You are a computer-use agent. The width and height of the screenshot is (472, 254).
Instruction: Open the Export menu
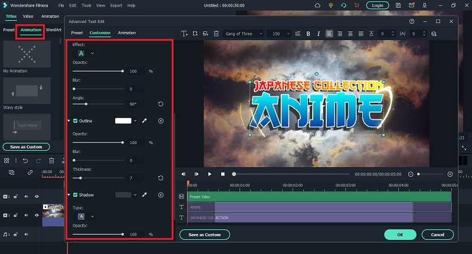tap(115, 5)
